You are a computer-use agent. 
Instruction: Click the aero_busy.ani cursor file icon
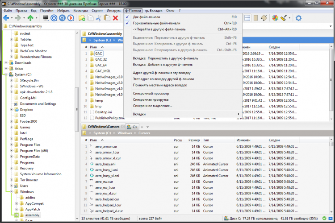click(92, 164)
